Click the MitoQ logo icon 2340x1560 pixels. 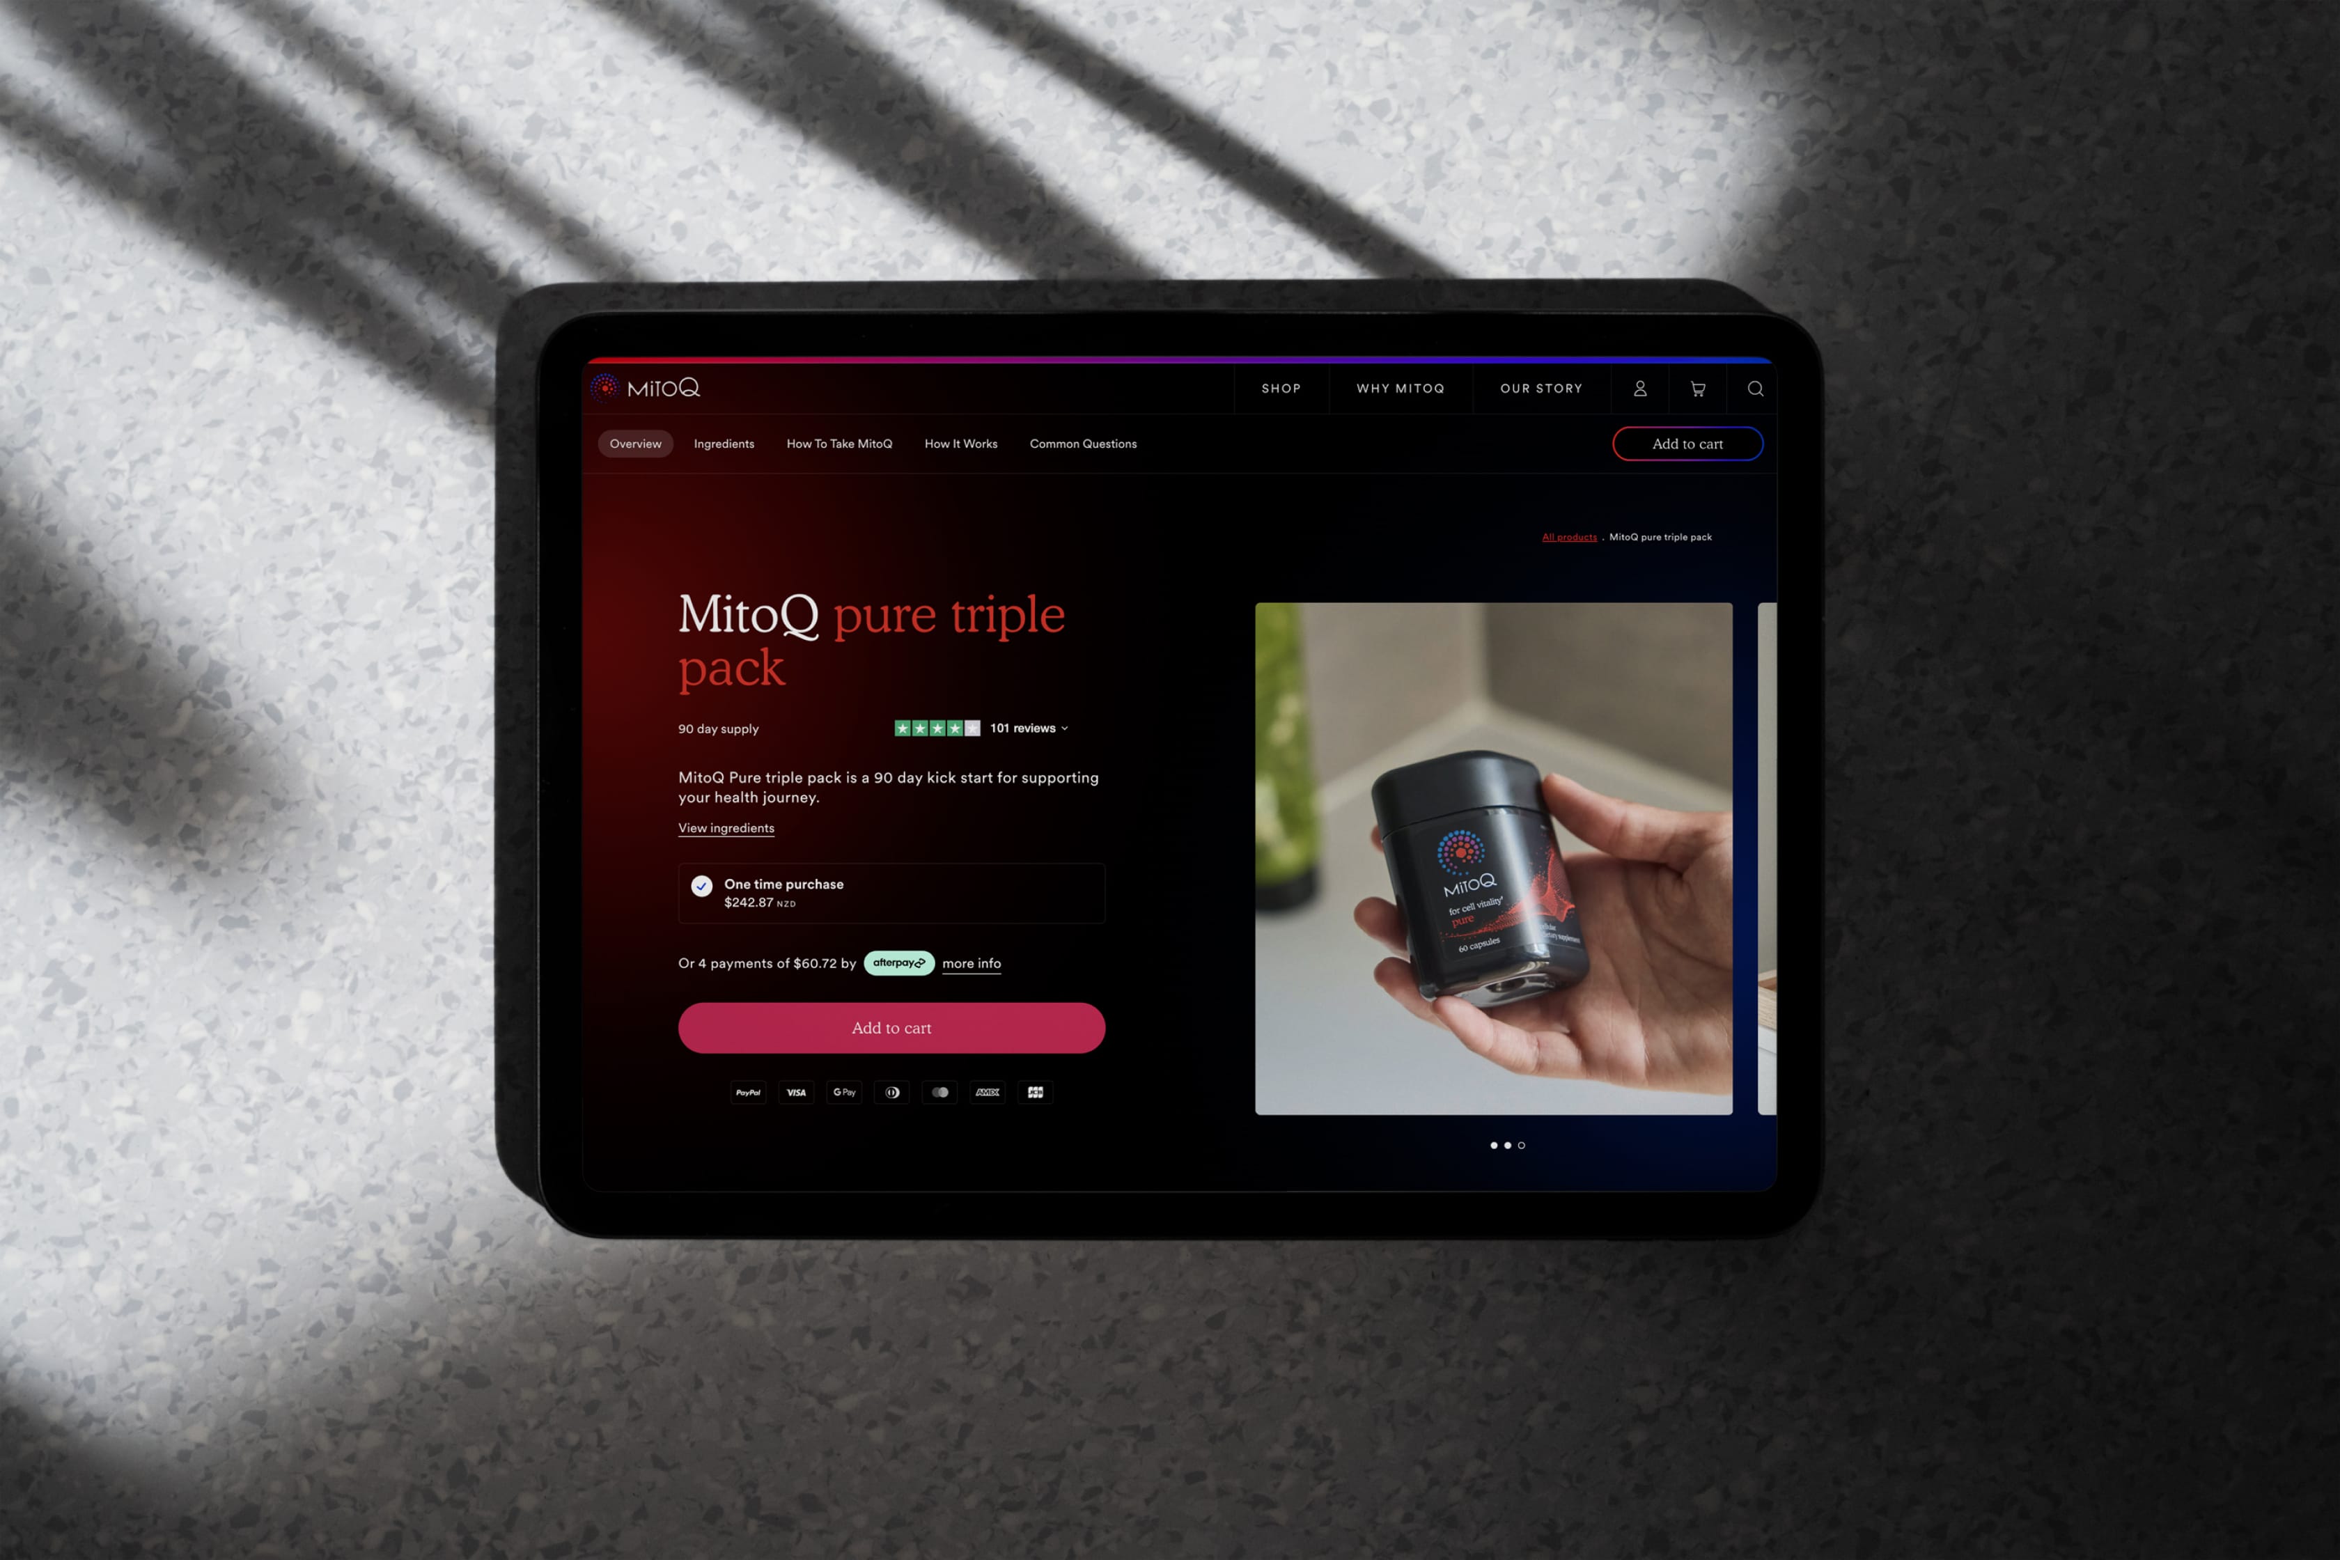(x=604, y=389)
